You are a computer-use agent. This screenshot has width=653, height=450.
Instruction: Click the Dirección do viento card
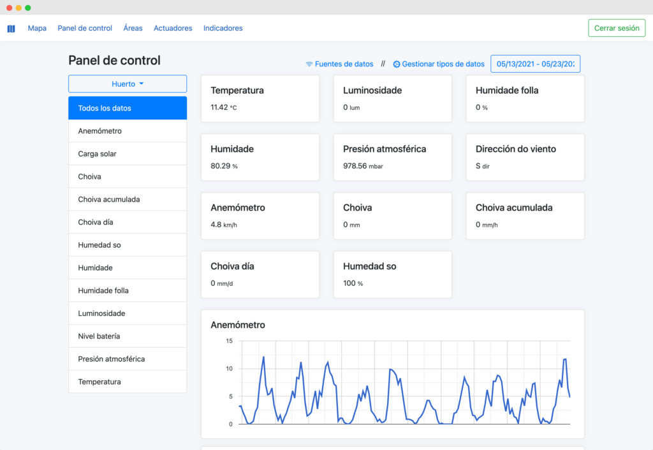point(525,157)
